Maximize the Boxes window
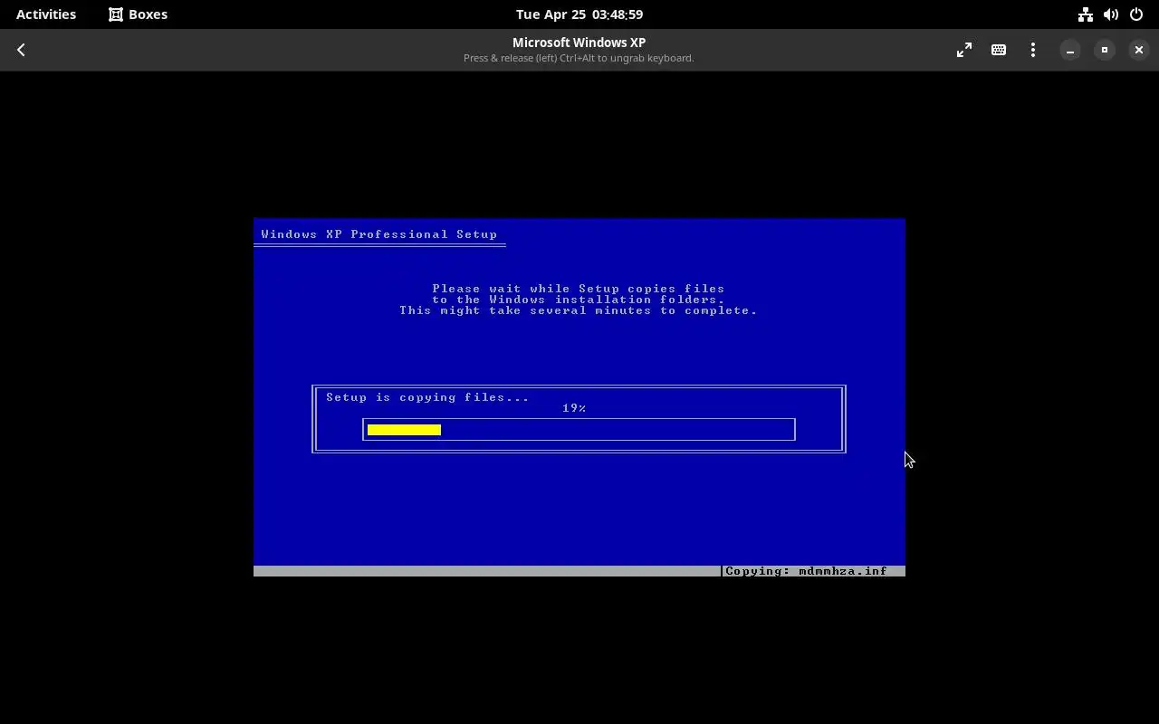The height and width of the screenshot is (724, 1159). [1105, 50]
